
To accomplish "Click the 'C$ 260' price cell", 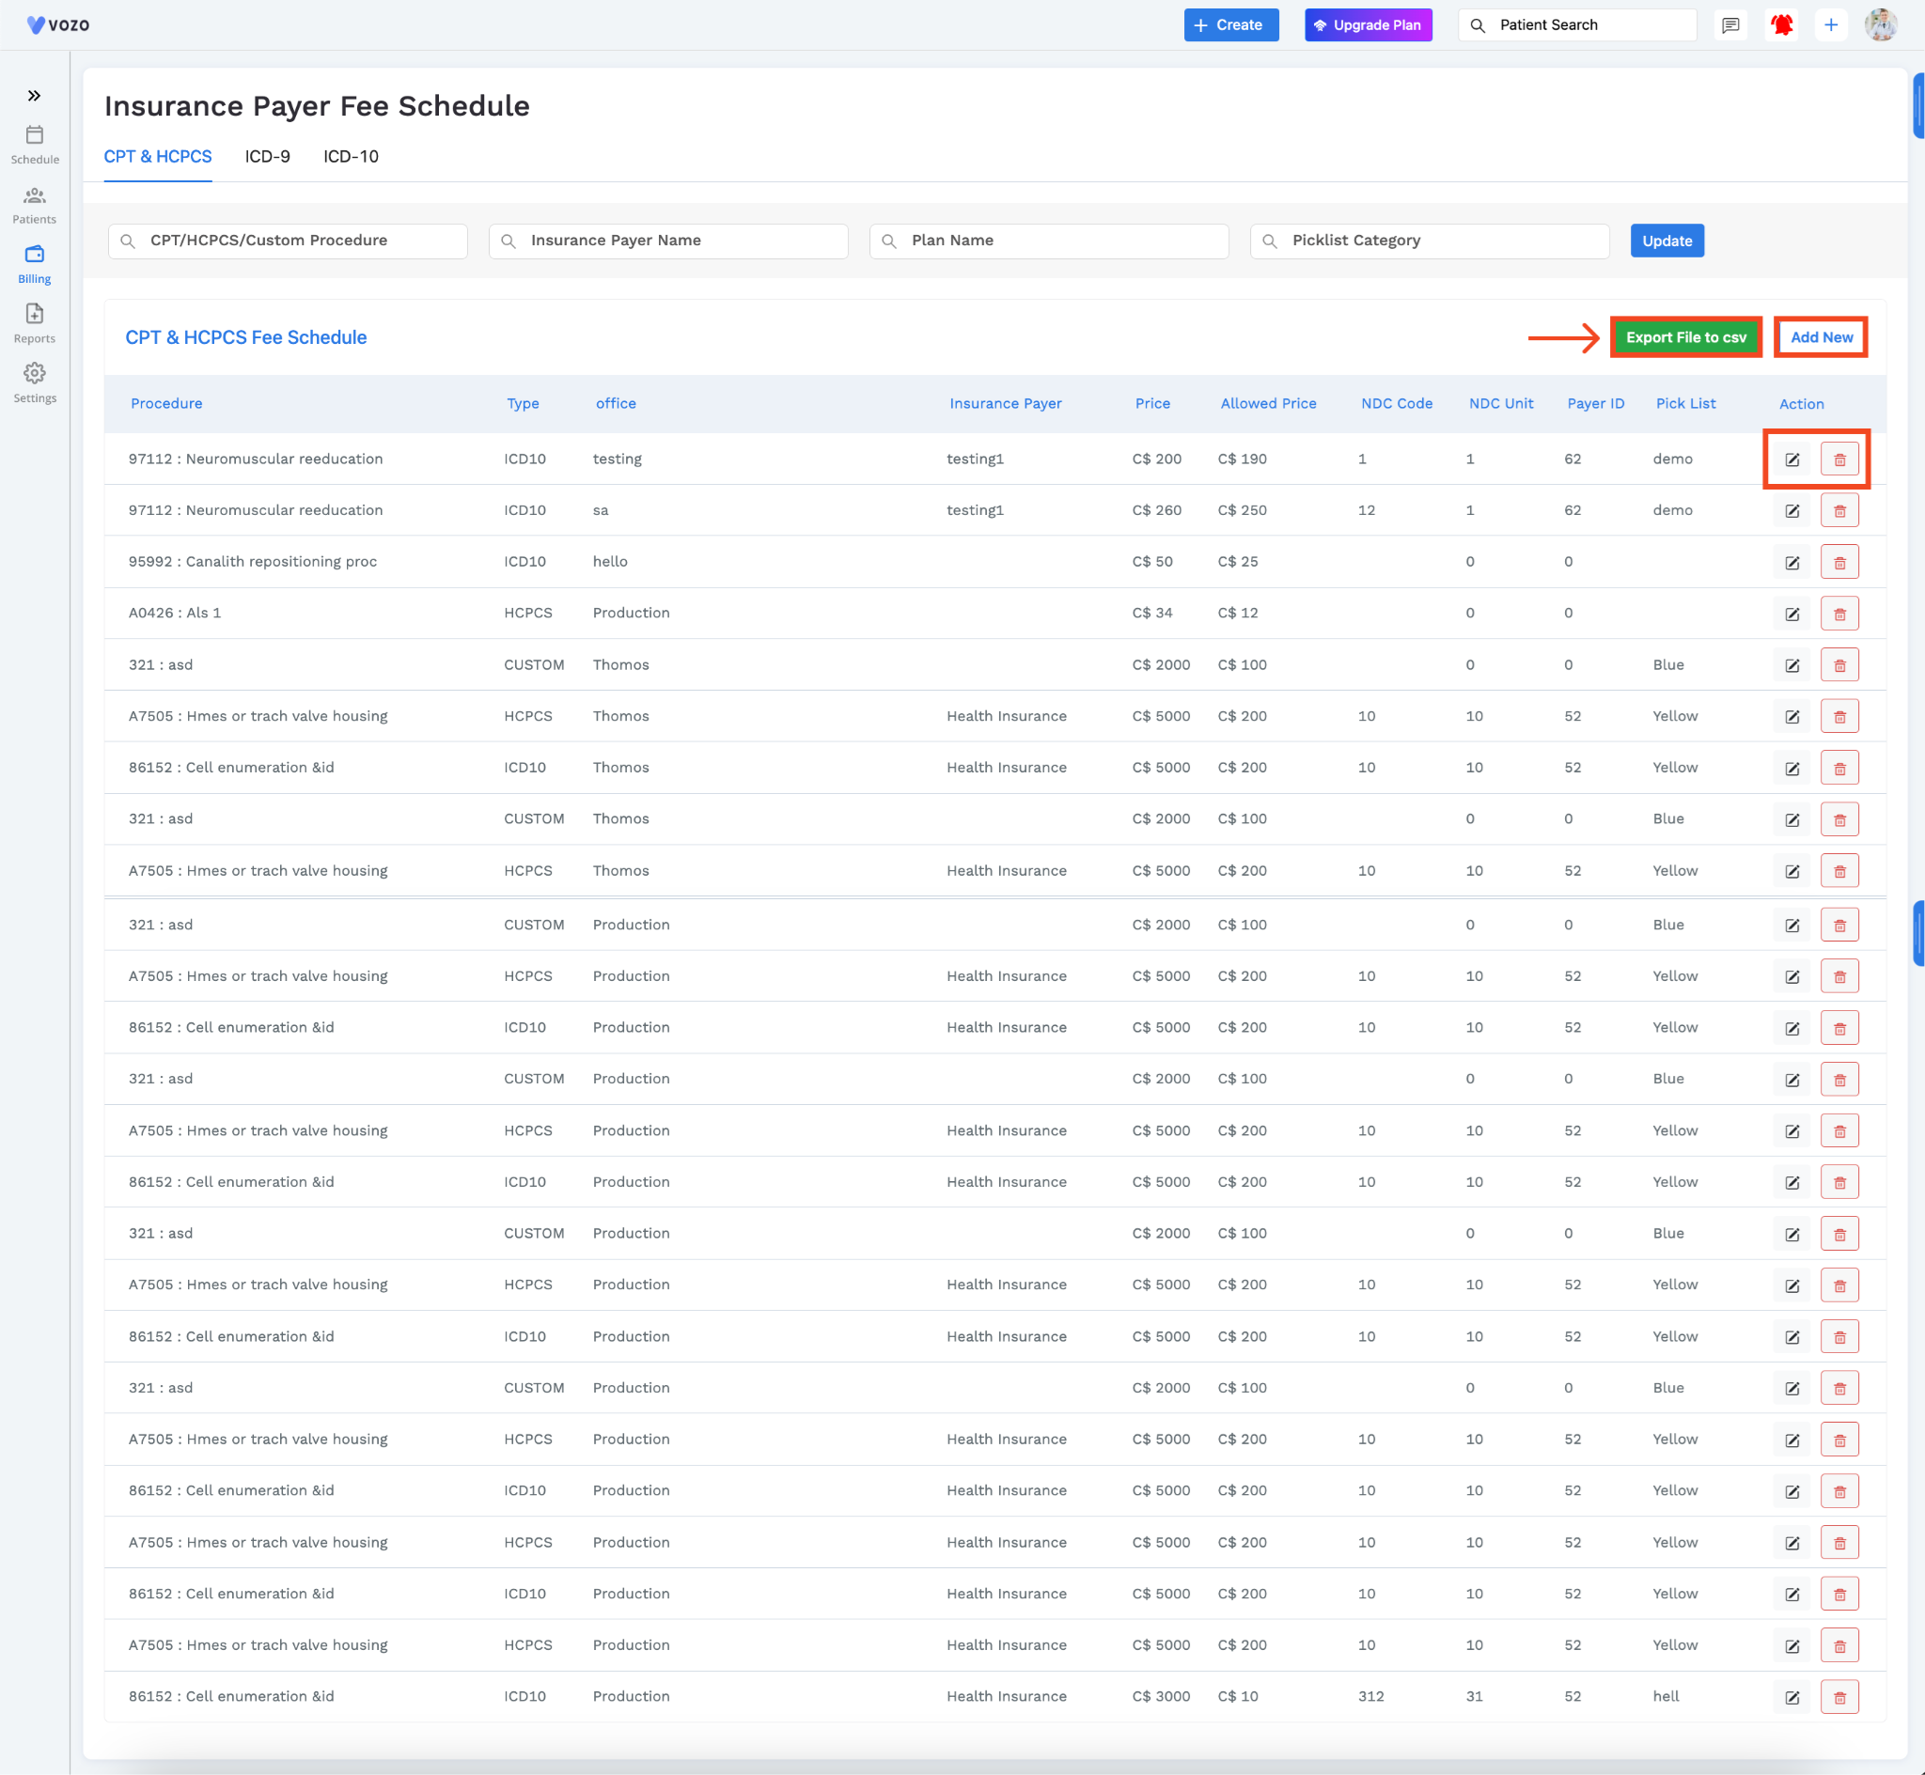I will click(x=1156, y=510).
